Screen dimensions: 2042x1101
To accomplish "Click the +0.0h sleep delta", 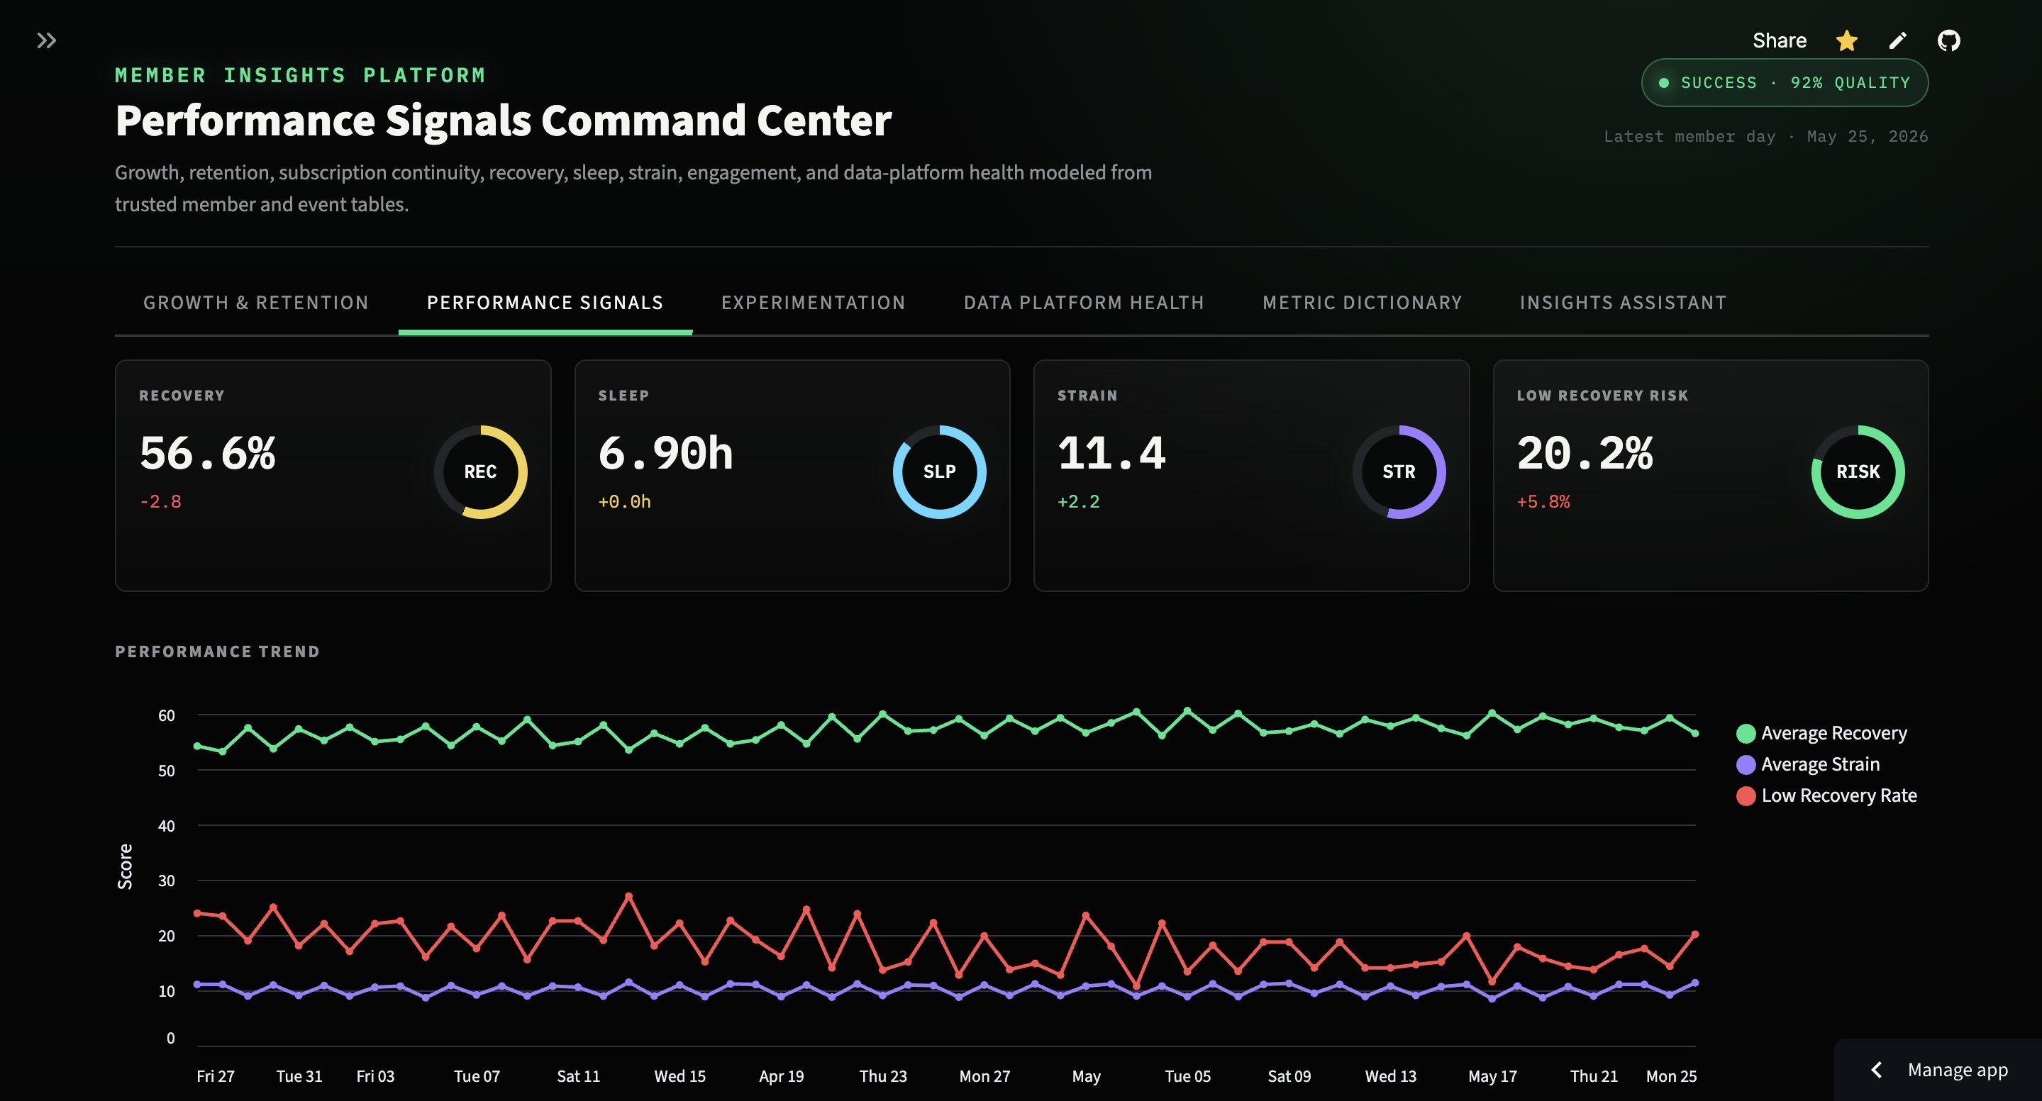I will point(625,501).
